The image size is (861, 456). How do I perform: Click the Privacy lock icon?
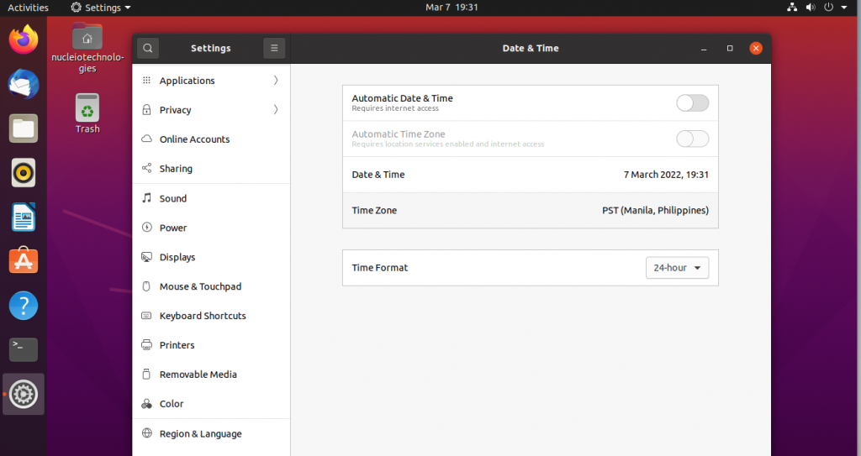tap(146, 110)
